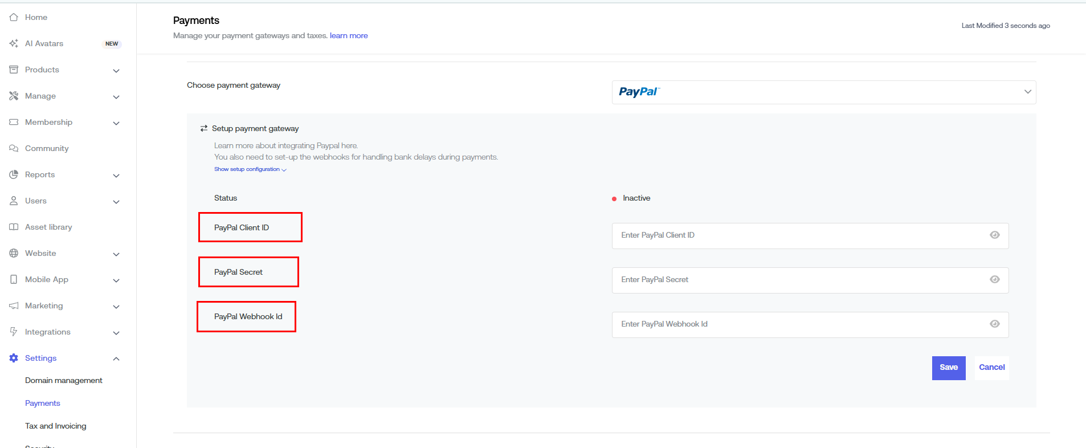Reveal PayPal Client ID with eye icon

click(994, 235)
